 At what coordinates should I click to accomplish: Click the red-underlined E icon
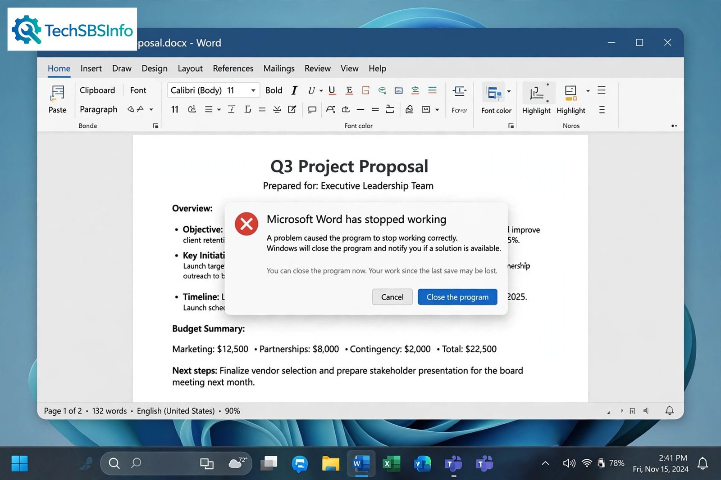click(x=349, y=90)
